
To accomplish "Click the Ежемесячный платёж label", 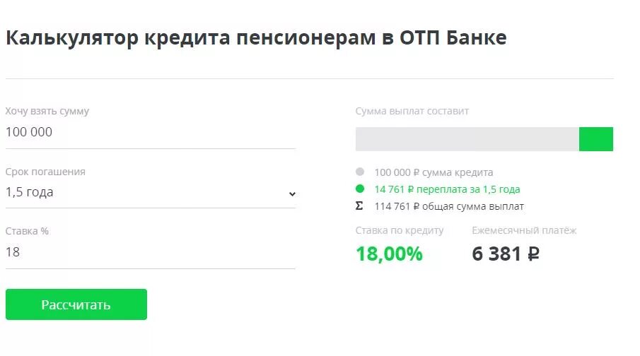I will (524, 230).
